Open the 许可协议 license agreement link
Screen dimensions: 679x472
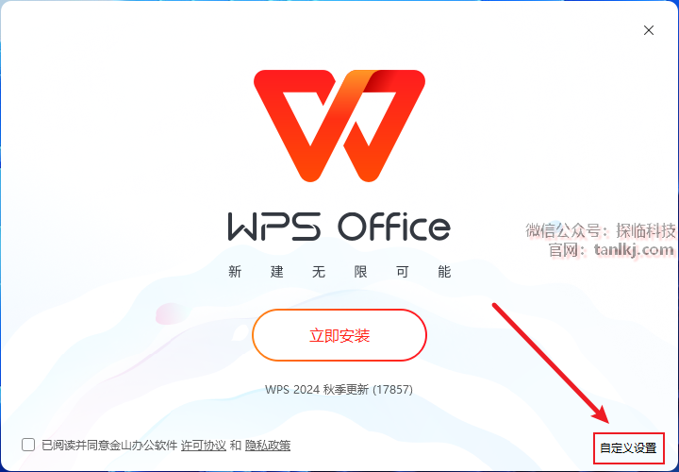point(204,446)
